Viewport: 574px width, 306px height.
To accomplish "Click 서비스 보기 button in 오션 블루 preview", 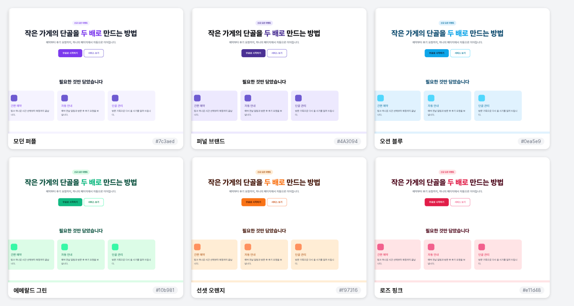I will tap(460, 53).
